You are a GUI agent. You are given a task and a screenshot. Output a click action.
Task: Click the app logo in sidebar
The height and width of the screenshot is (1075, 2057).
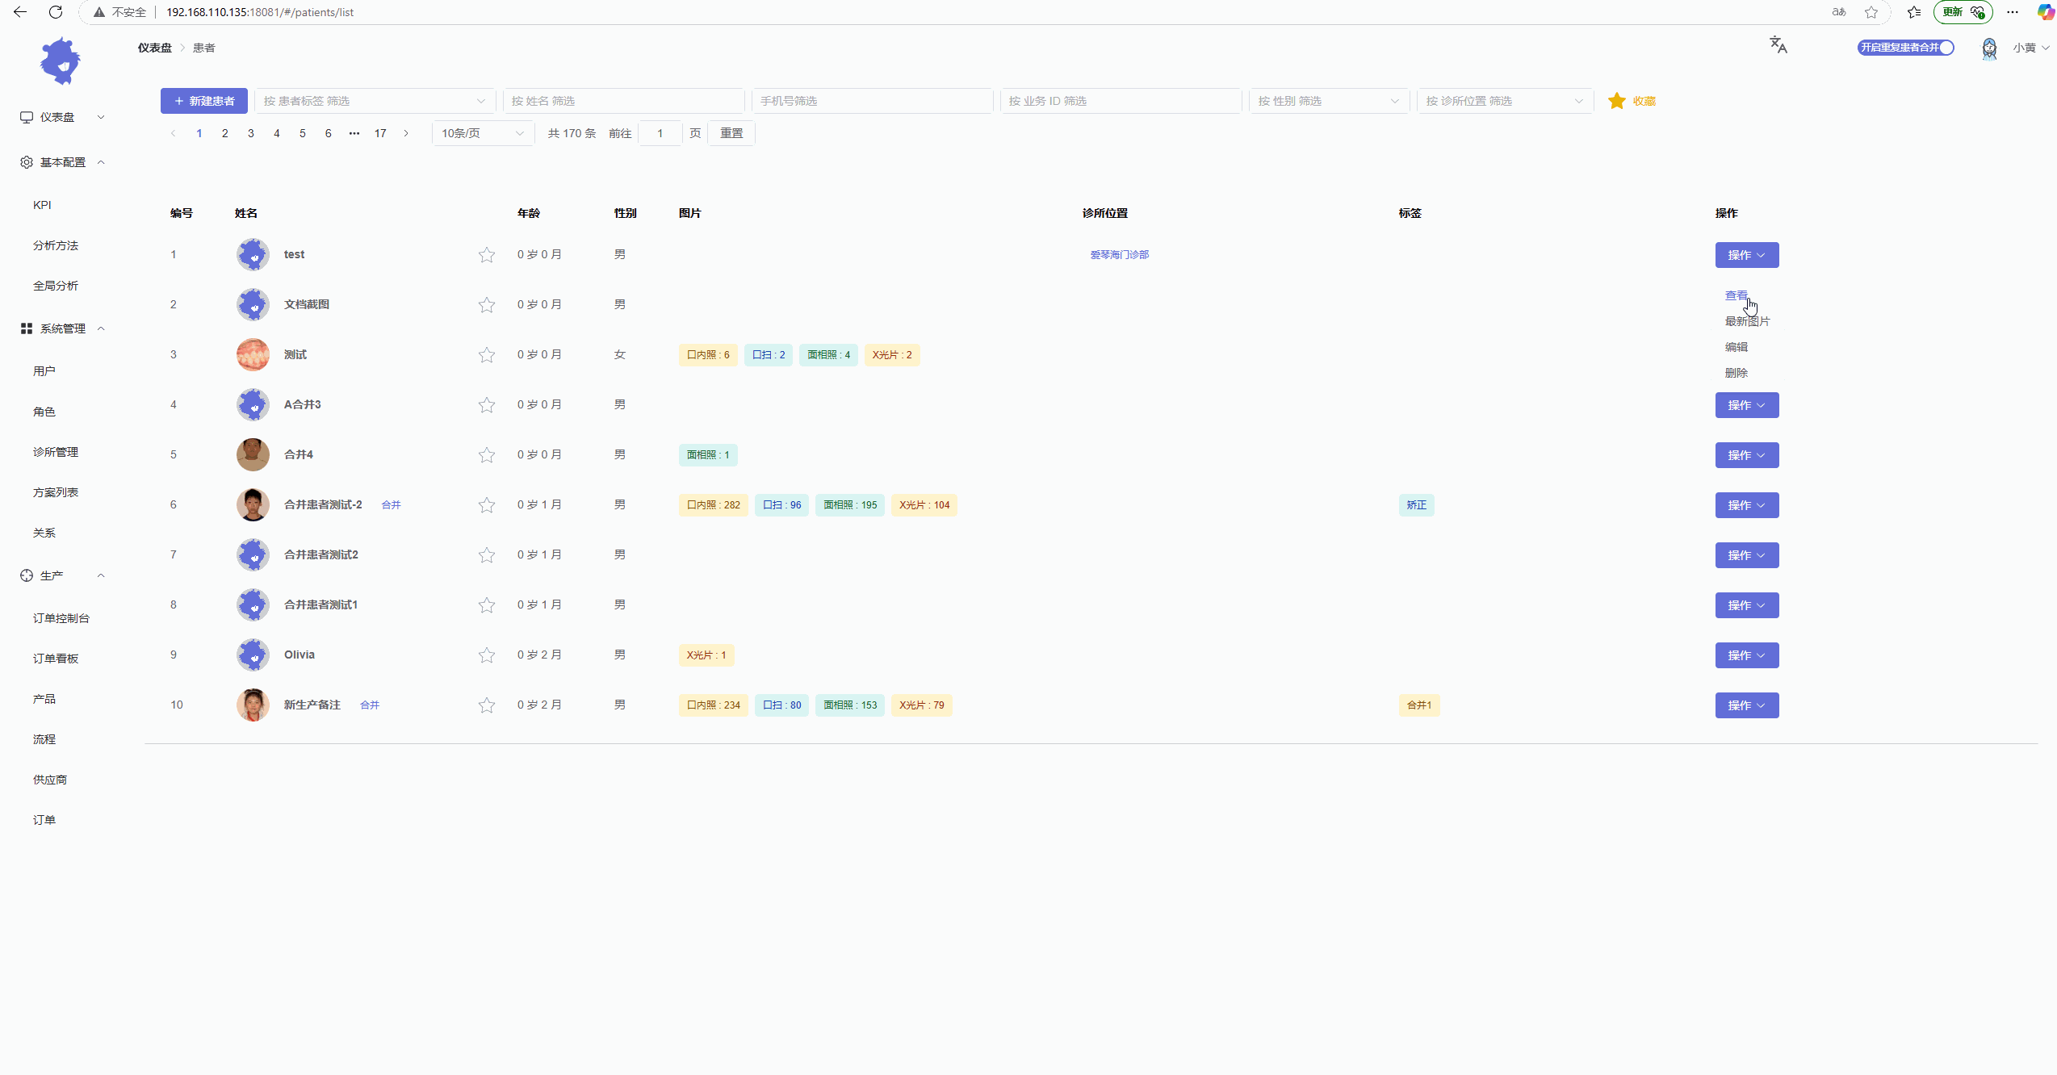[x=61, y=61]
